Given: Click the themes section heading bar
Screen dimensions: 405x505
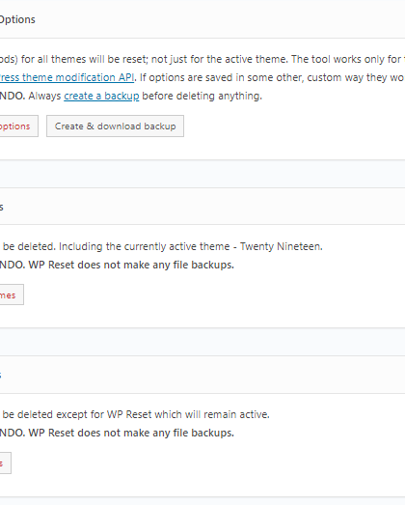Looking at the screenshot, I should (x=202, y=207).
